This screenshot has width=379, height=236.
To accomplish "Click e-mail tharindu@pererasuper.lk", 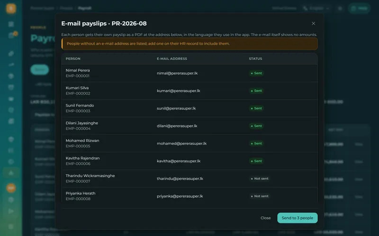I will click(x=180, y=179).
